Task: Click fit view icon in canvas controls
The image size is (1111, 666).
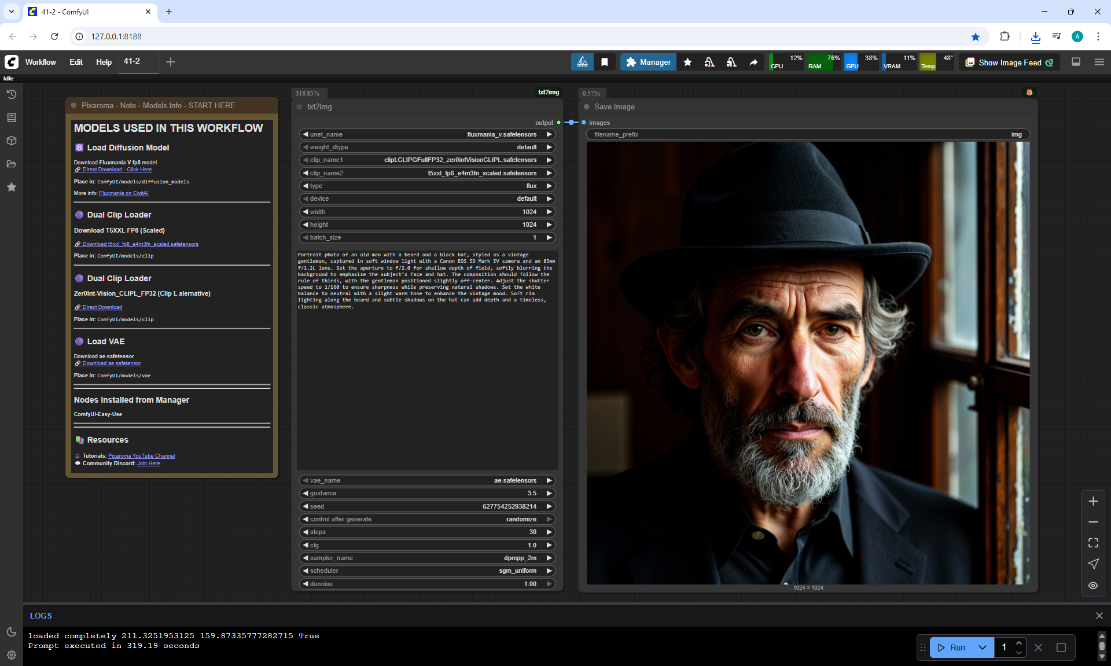Action: (1092, 543)
